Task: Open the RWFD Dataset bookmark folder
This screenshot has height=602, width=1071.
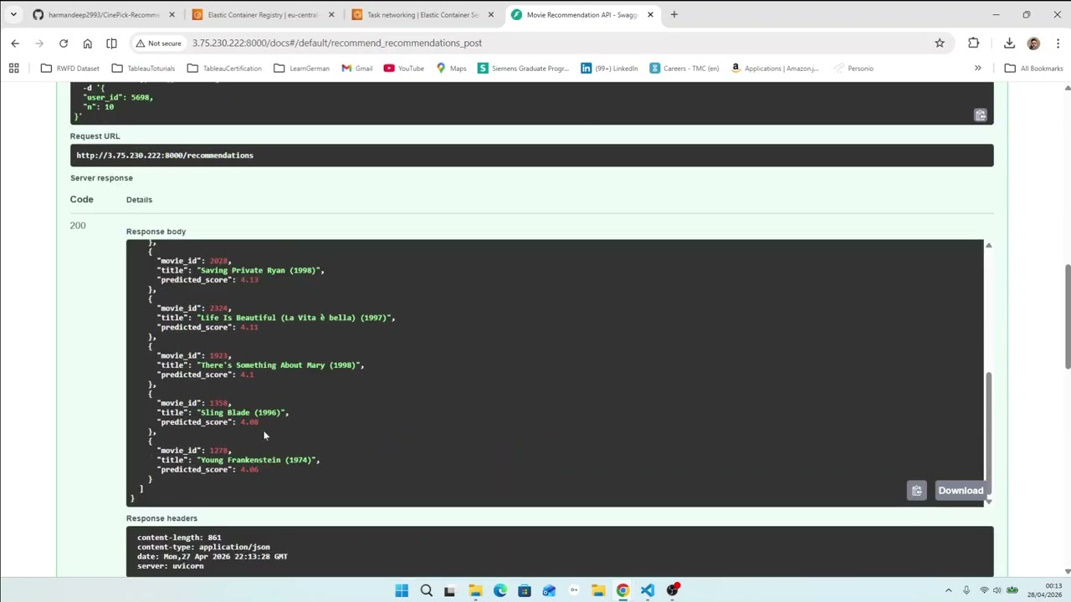Action: (x=69, y=69)
